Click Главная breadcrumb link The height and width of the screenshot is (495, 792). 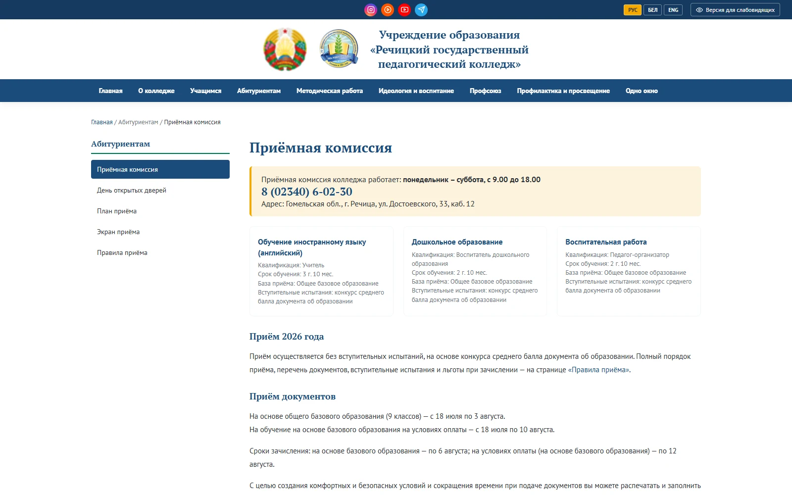102,122
